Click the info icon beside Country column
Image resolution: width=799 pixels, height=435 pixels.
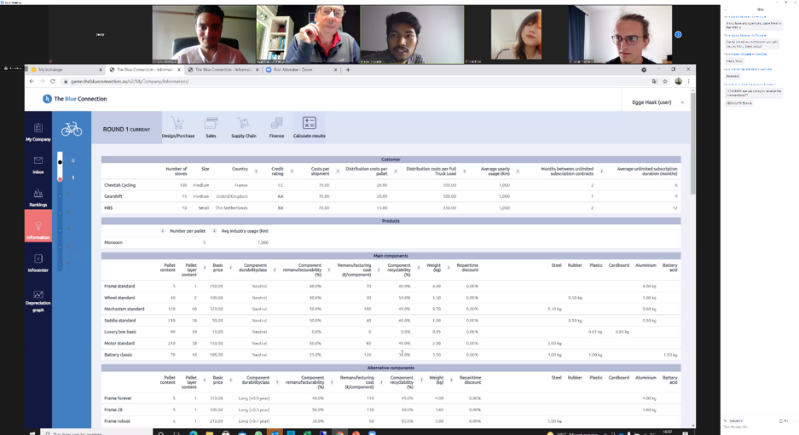[256, 171]
